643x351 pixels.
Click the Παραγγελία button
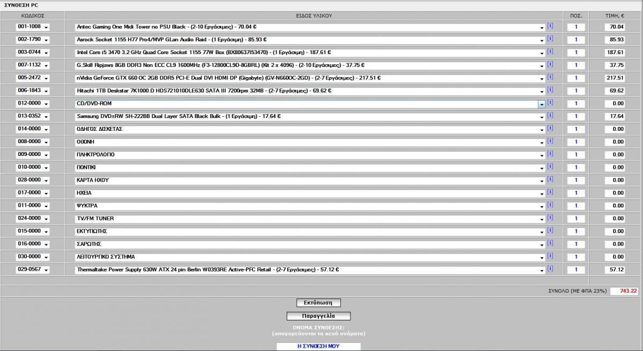tap(319, 316)
